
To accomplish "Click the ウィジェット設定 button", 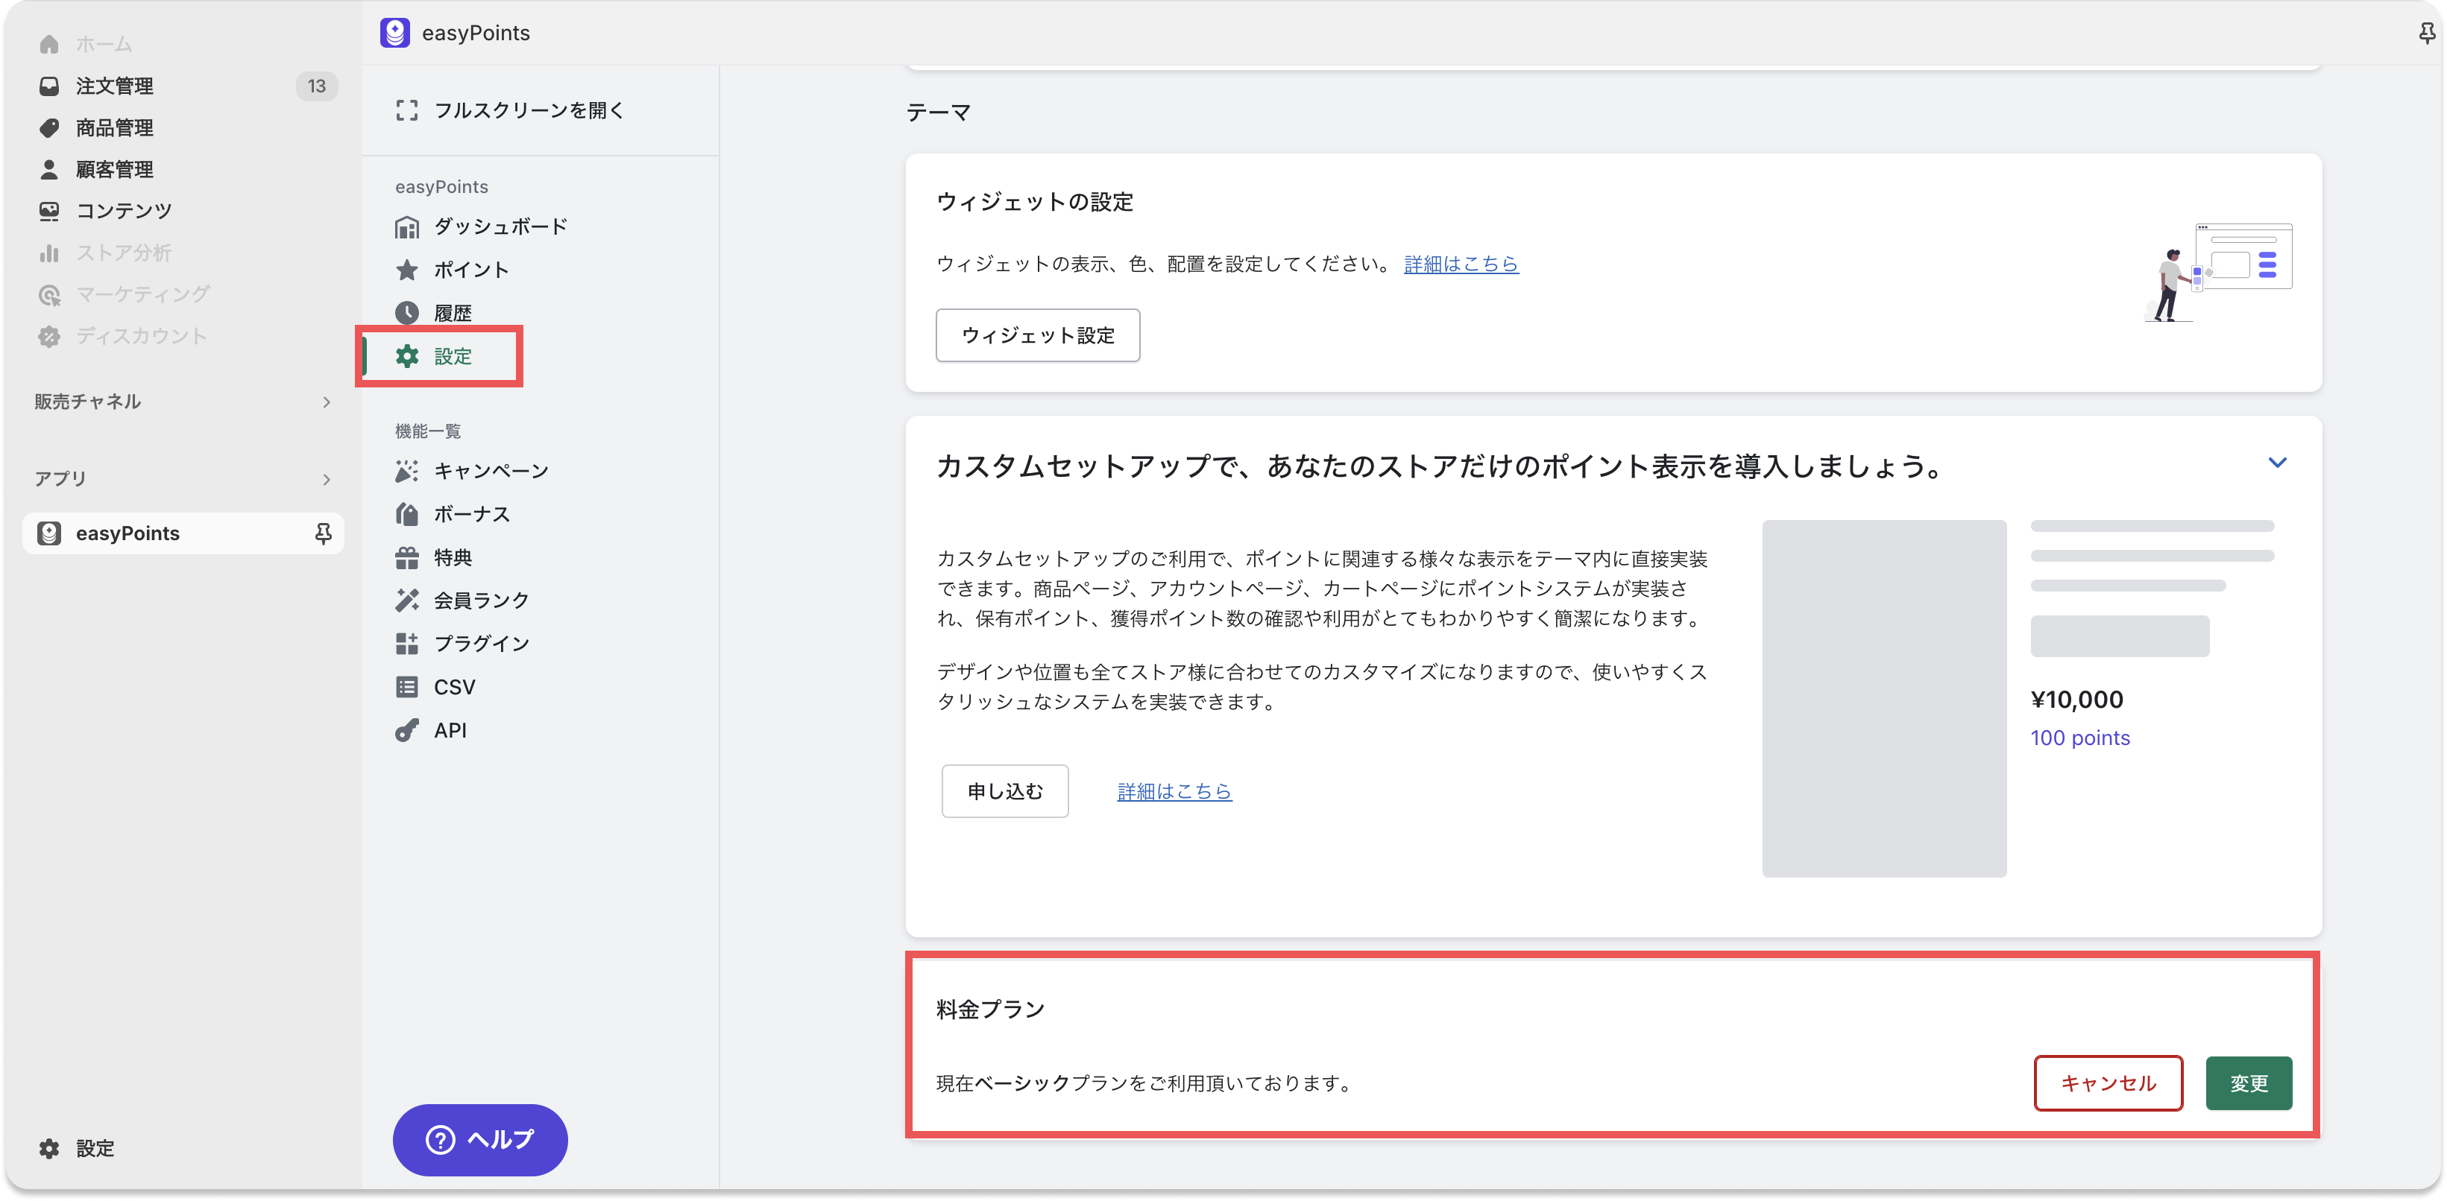I will (1037, 335).
